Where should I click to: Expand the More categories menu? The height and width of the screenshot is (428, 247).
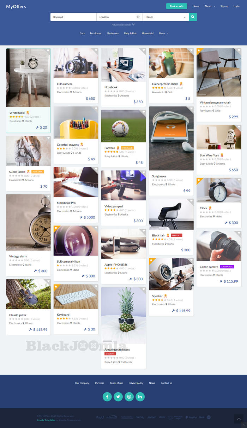tap(163, 33)
